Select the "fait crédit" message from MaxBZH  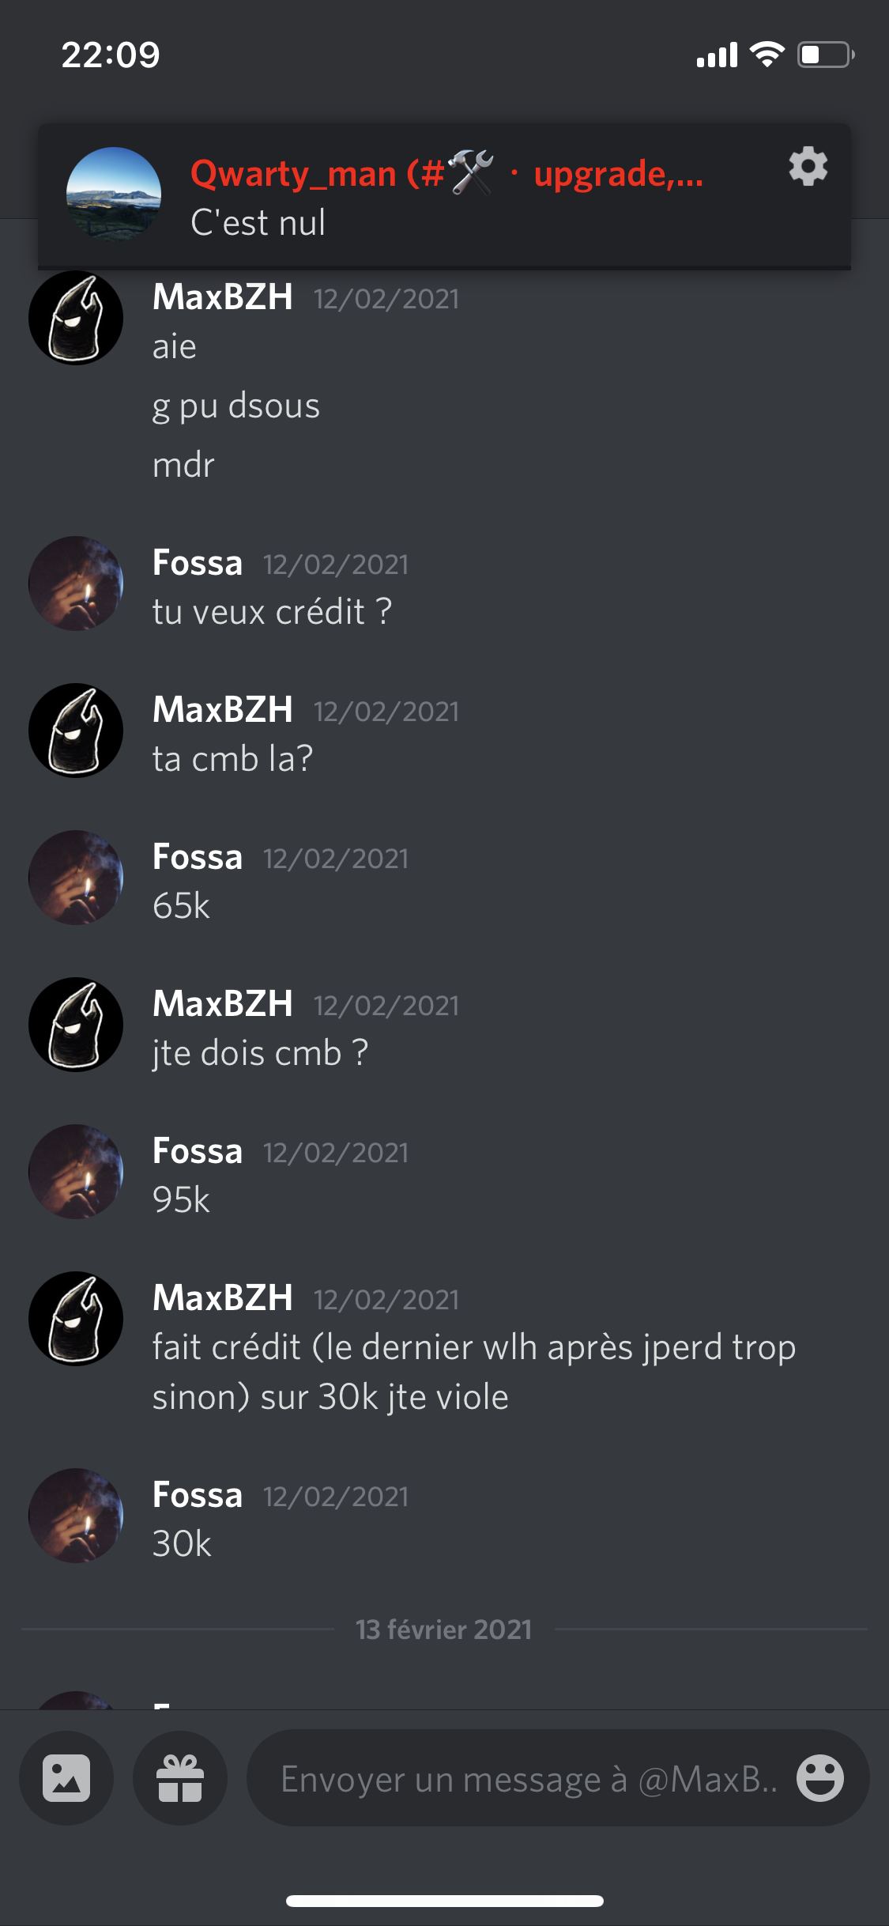coord(474,1372)
